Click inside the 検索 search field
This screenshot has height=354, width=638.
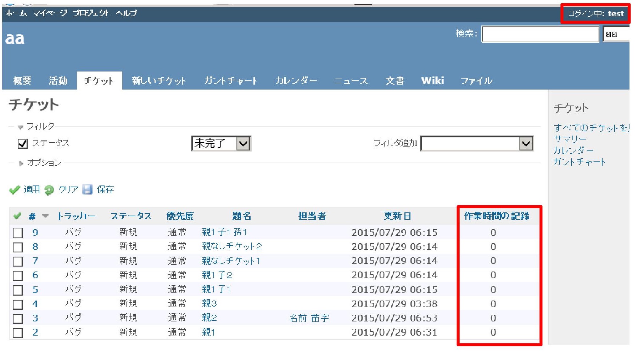point(540,35)
